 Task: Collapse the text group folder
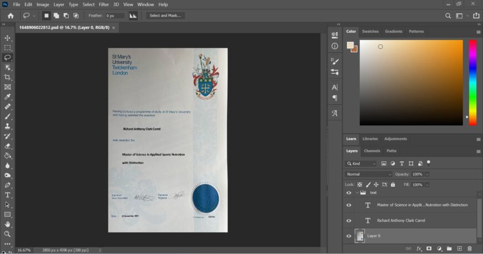(x=357, y=193)
